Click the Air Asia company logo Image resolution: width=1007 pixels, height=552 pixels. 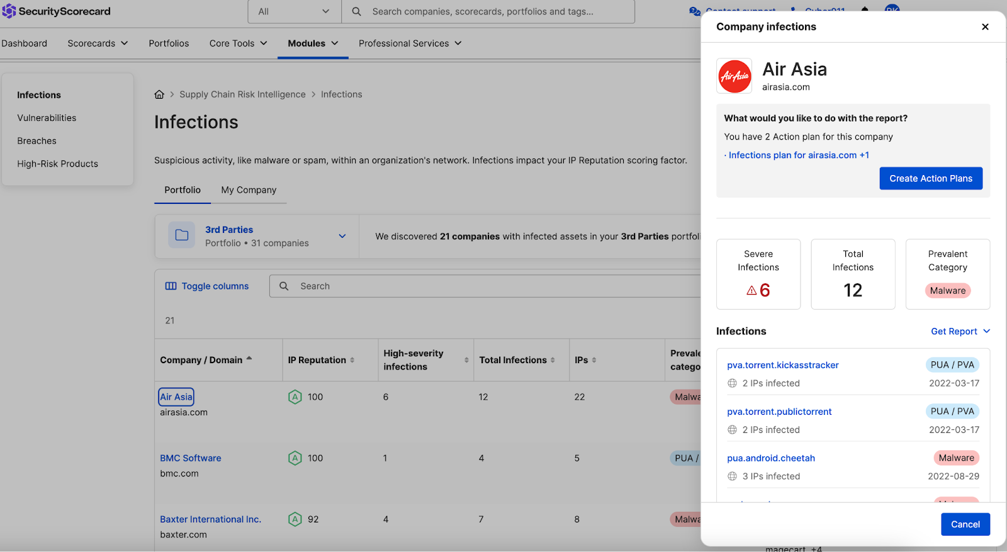[734, 76]
